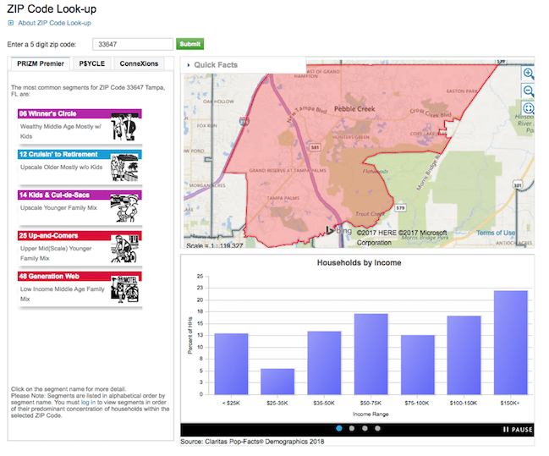Zoom in on the map

pyautogui.click(x=528, y=74)
